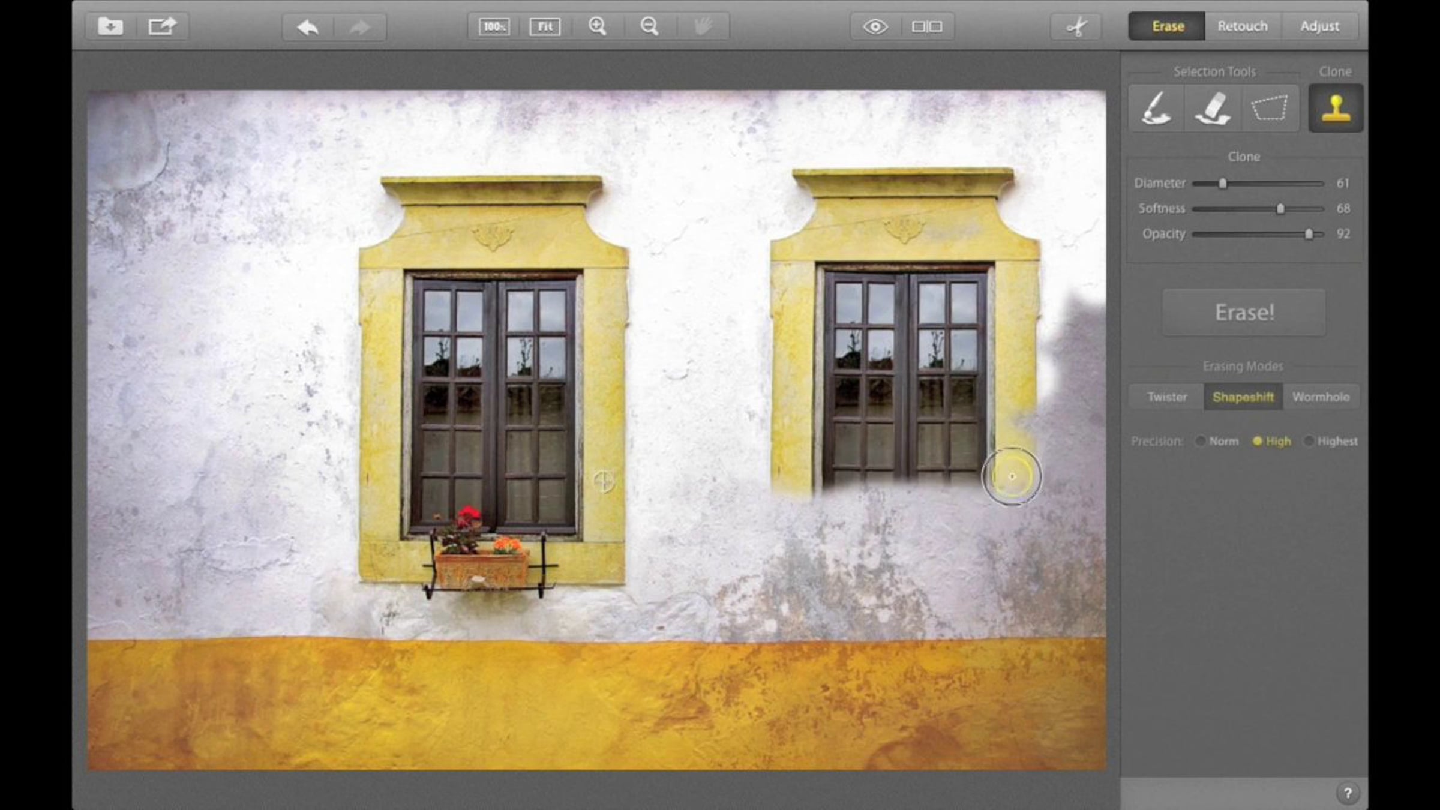
Task: Zoom in with the magnifier plus
Action: point(598,26)
